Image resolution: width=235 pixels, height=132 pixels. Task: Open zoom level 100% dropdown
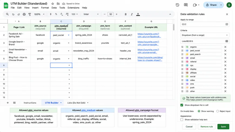pos(39,14)
